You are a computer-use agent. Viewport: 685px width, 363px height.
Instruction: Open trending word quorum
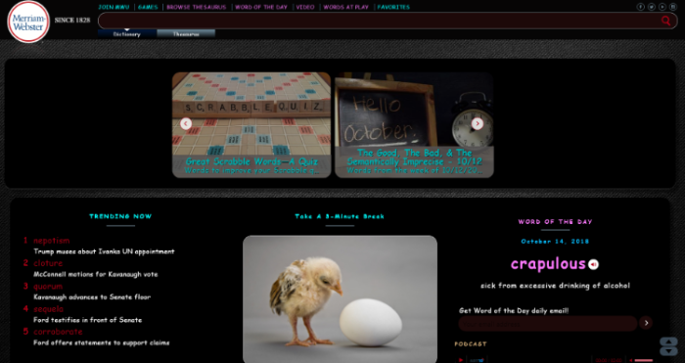click(x=48, y=286)
